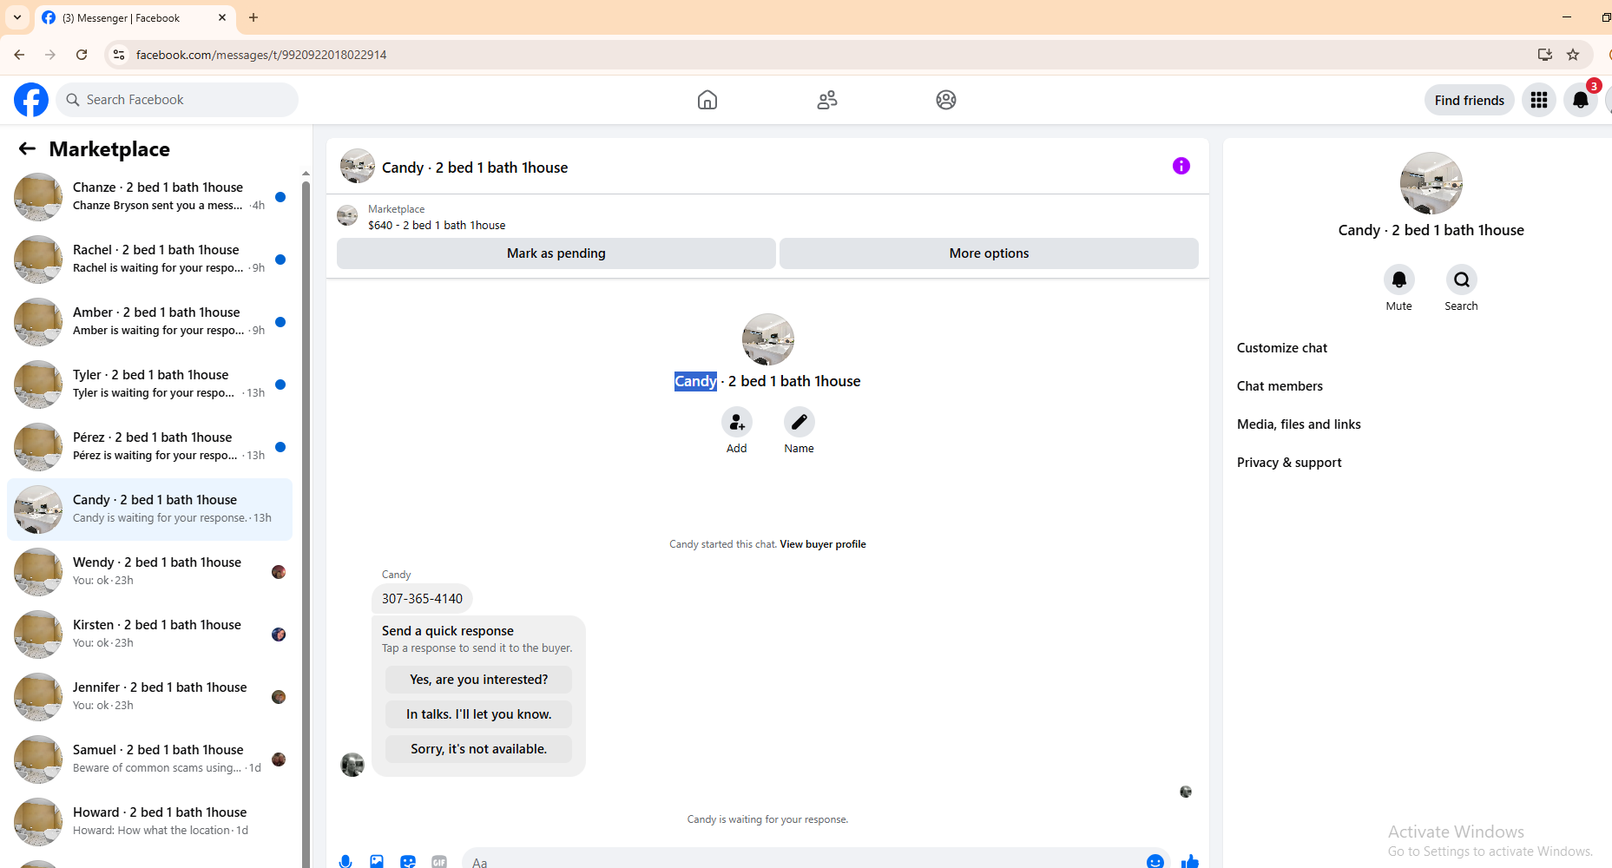Go back using the Marketplace back arrow
1612x868 pixels.
(x=27, y=148)
